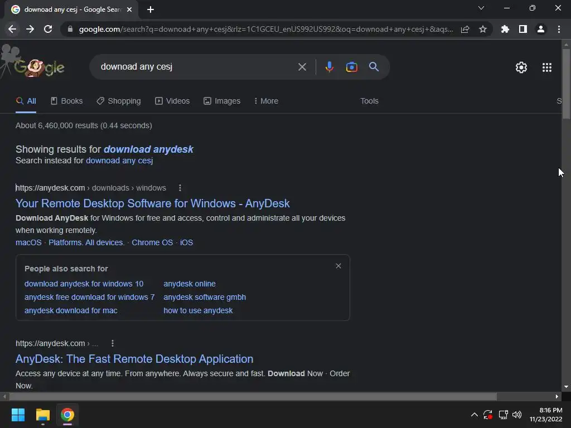Reload the current page
The height and width of the screenshot is (428, 571).
pyautogui.click(x=48, y=29)
